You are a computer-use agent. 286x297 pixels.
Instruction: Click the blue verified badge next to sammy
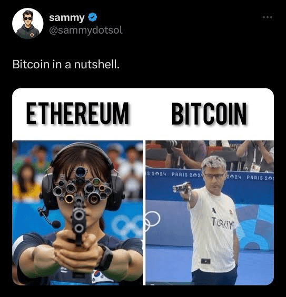click(92, 17)
